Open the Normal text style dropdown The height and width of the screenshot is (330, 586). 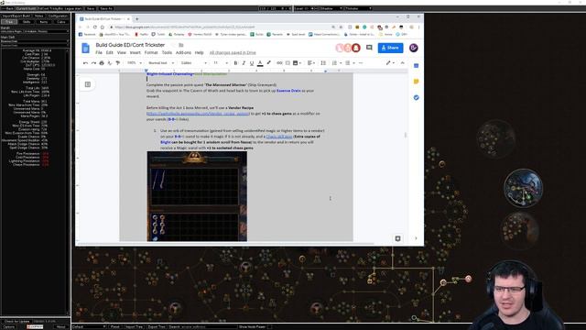(x=161, y=63)
